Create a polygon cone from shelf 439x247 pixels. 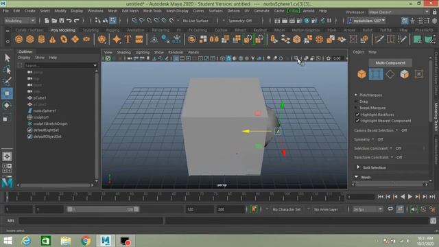[x=52, y=39]
